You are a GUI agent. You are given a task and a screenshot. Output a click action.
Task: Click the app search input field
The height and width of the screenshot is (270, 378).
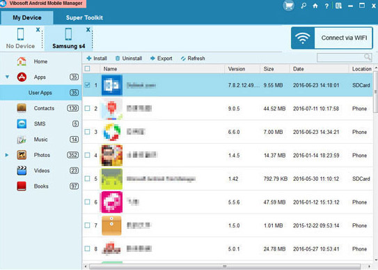(344, 57)
